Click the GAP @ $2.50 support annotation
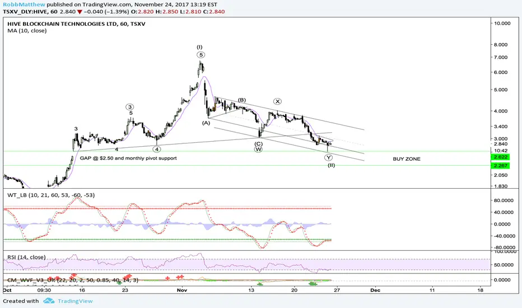This screenshot has height=308, width=522. [128, 158]
